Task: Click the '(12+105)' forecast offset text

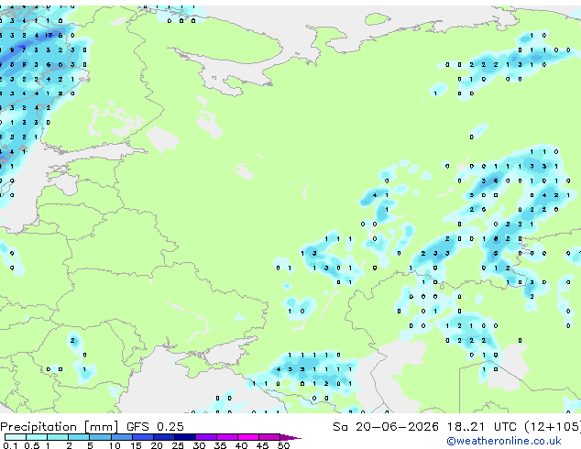Action: [553, 427]
